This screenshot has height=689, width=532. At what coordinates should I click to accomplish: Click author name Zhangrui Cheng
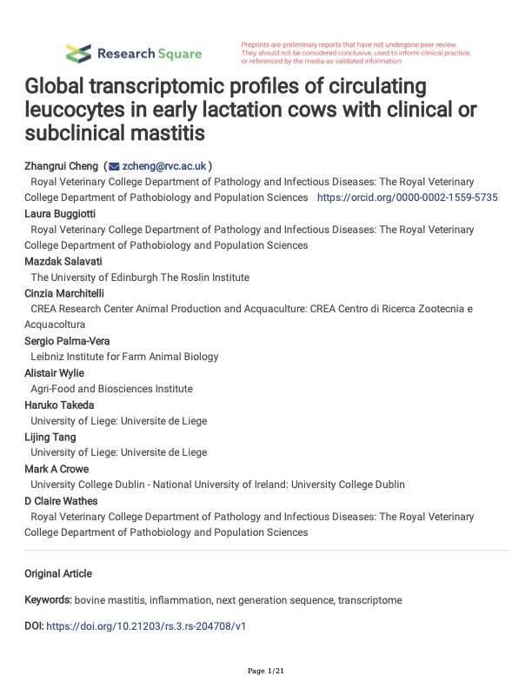coord(61,166)
